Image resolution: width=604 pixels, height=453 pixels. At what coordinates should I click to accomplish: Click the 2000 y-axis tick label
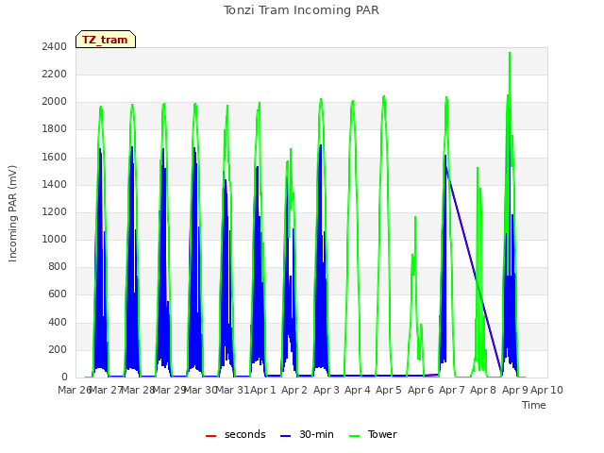coord(55,102)
